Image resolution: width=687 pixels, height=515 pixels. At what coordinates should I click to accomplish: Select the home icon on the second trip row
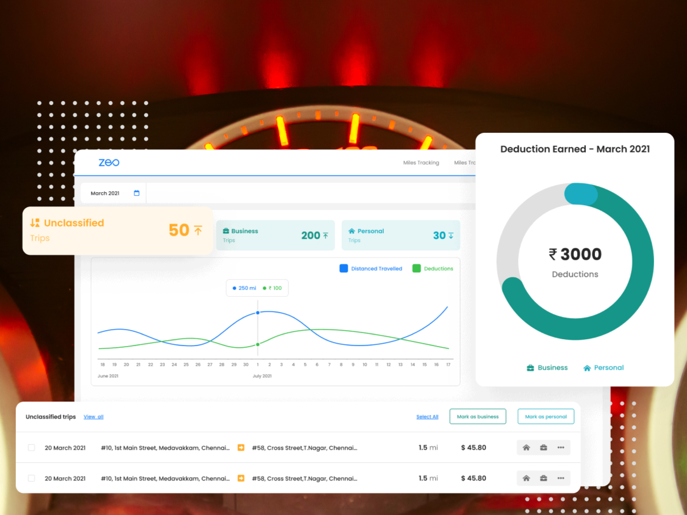click(x=526, y=478)
